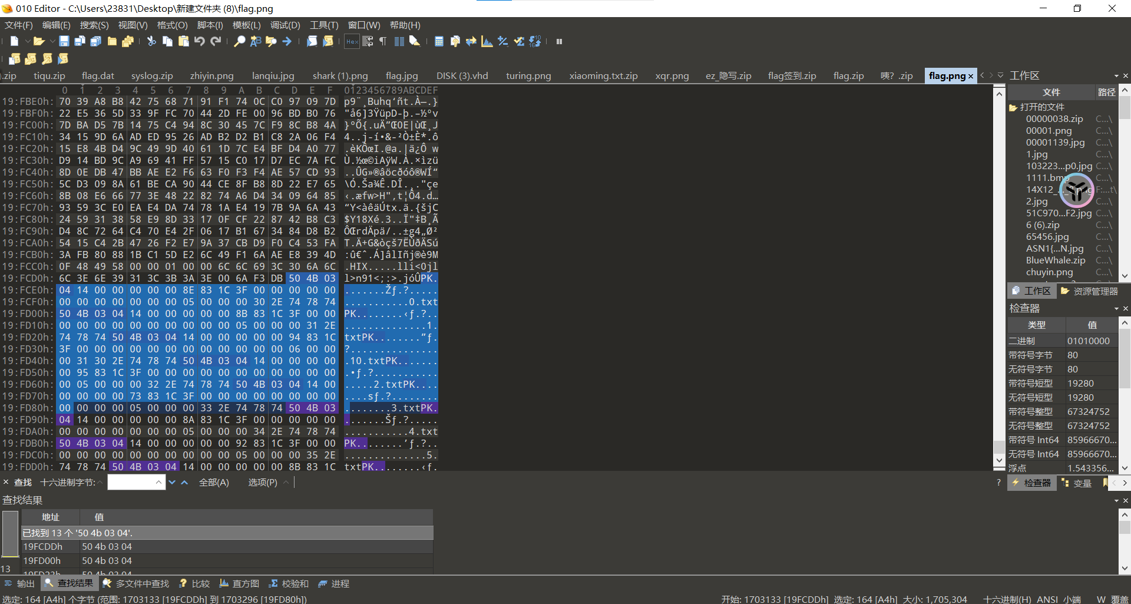Click the last script icon in second toolbar row
1131x604 pixels.
point(63,58)
